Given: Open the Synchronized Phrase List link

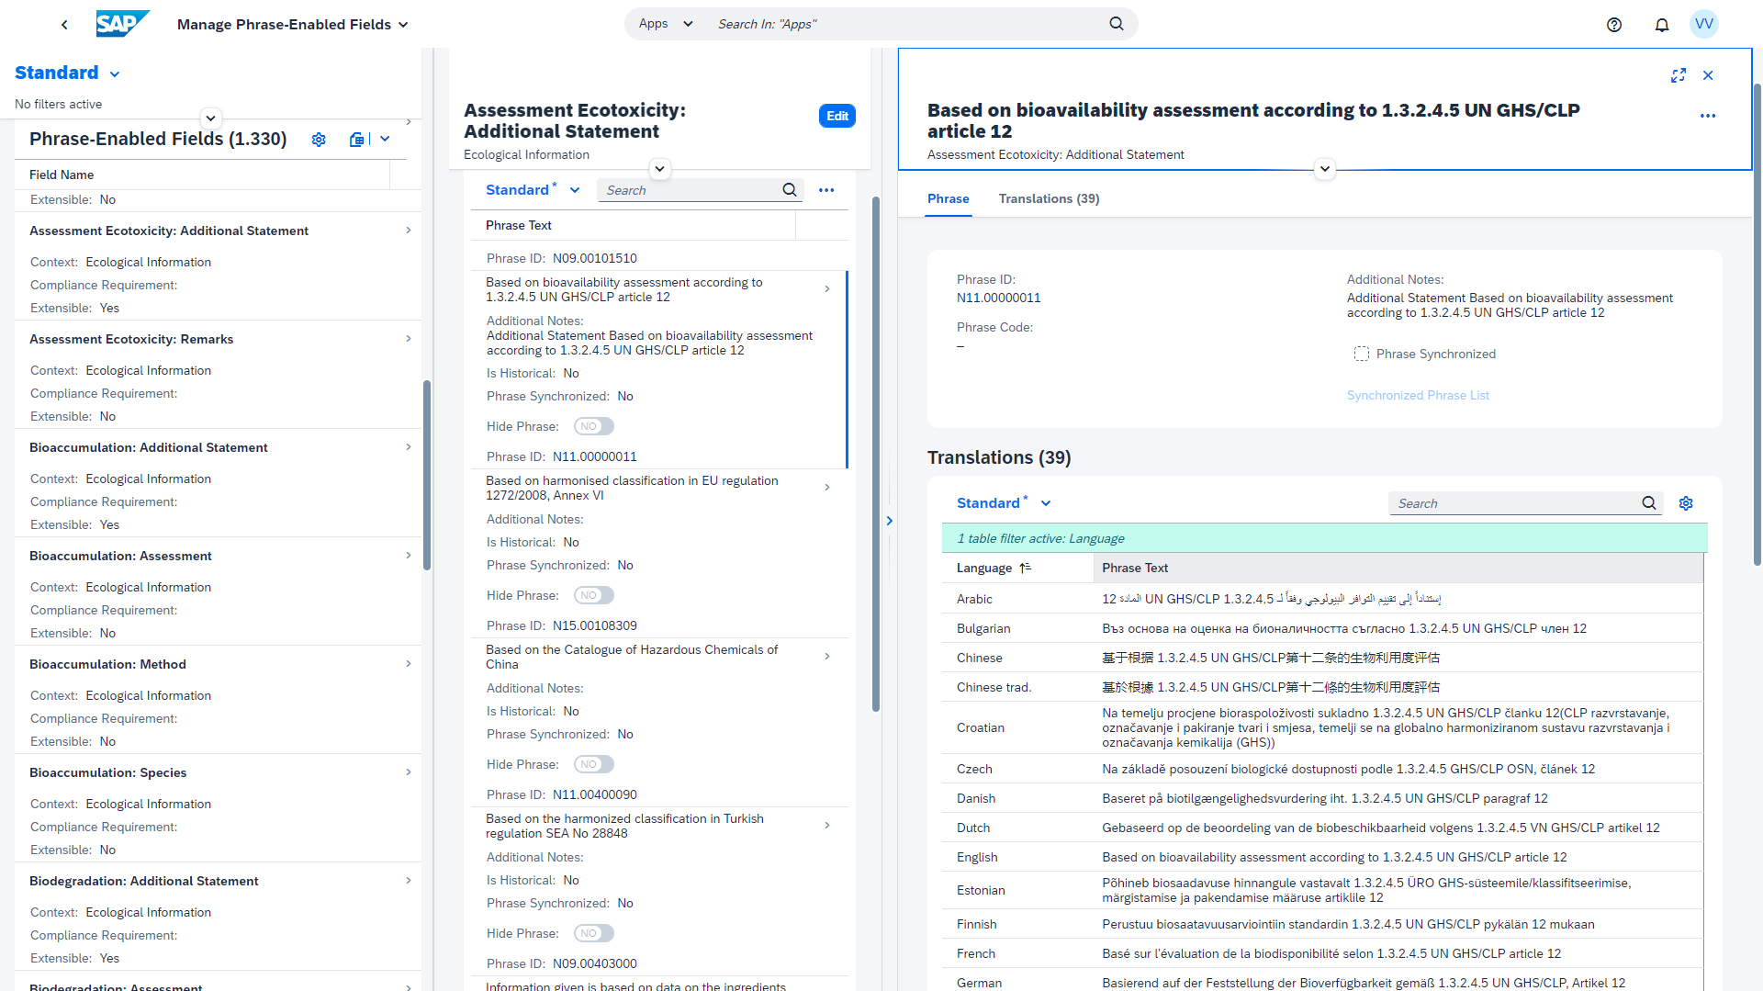Looking at the screenshot, I should click(1417, 396).
